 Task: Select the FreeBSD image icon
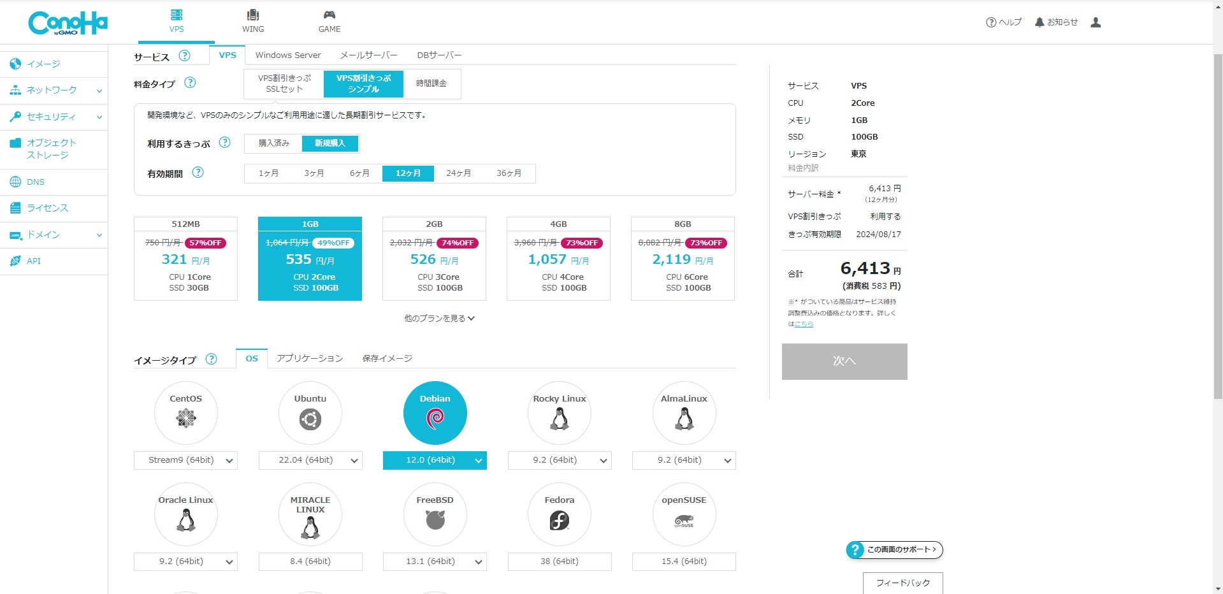point(435,514)
